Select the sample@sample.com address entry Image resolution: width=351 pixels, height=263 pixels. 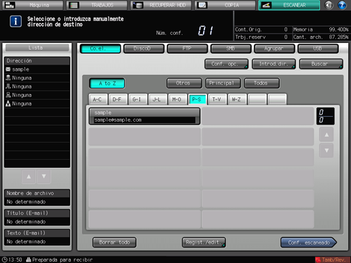point(145,116)
